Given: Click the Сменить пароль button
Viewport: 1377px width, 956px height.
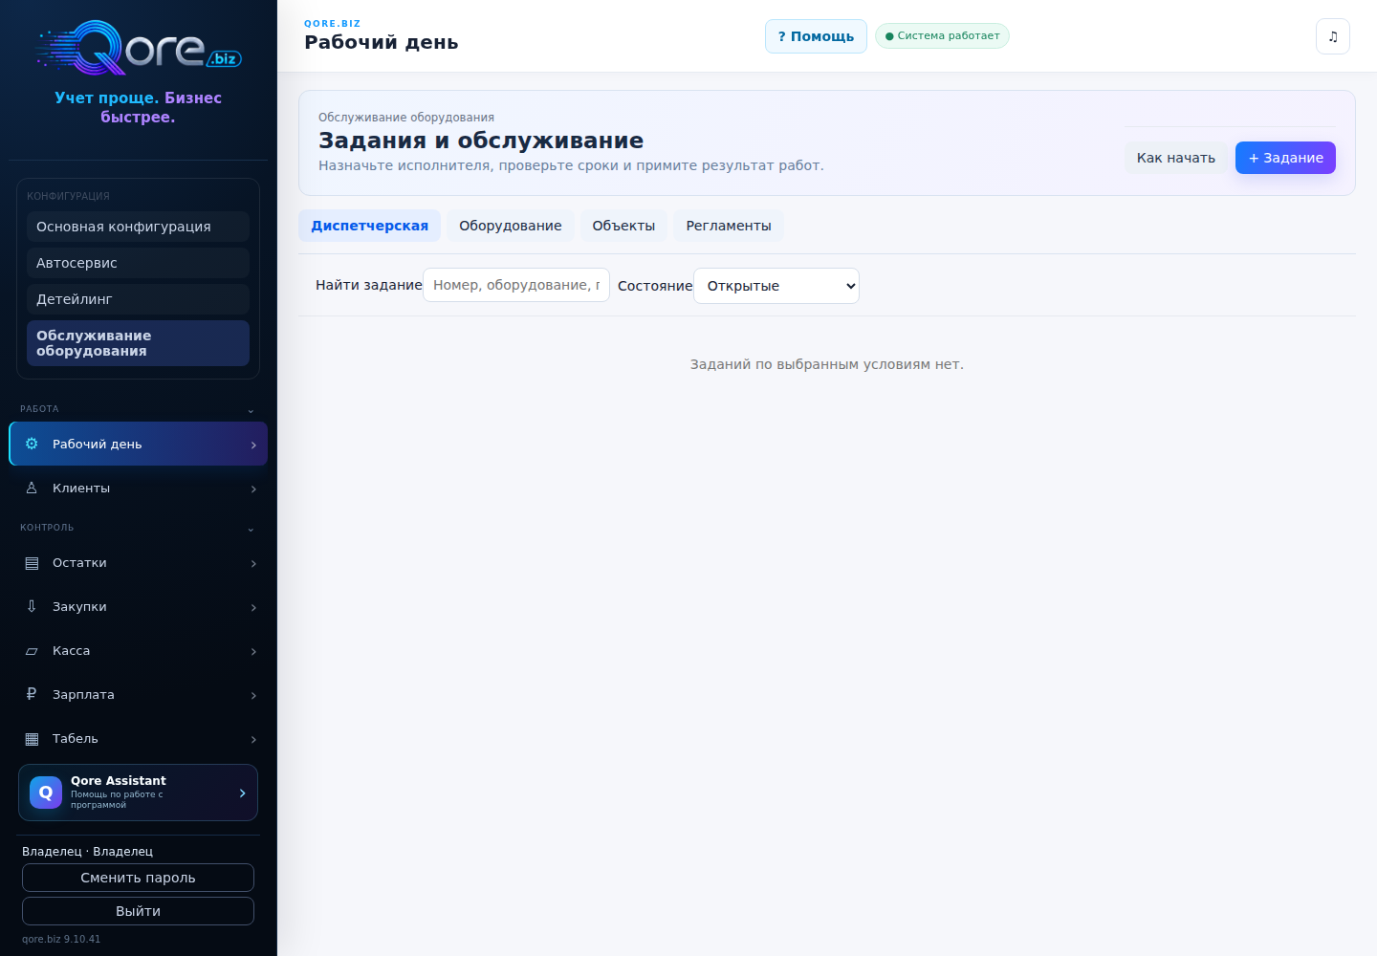Looking at the screenshot, I should [x=138, y=878].
